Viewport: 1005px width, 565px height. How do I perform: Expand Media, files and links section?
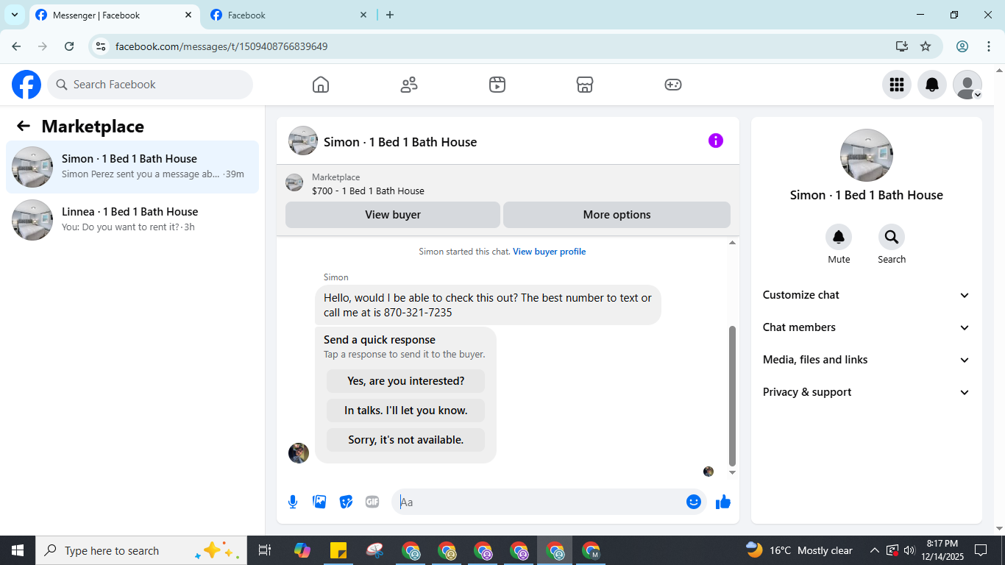tap(867, 360)
